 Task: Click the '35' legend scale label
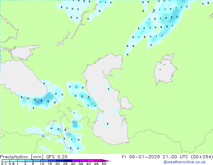coord(81,164)
